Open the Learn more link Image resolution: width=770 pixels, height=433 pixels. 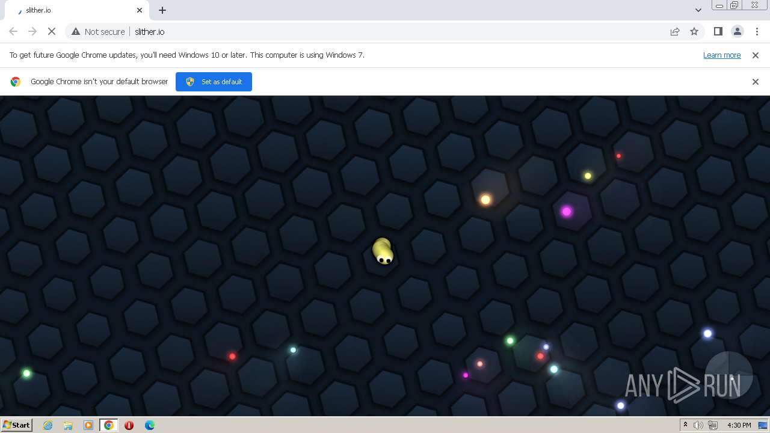tap(722, 55)
